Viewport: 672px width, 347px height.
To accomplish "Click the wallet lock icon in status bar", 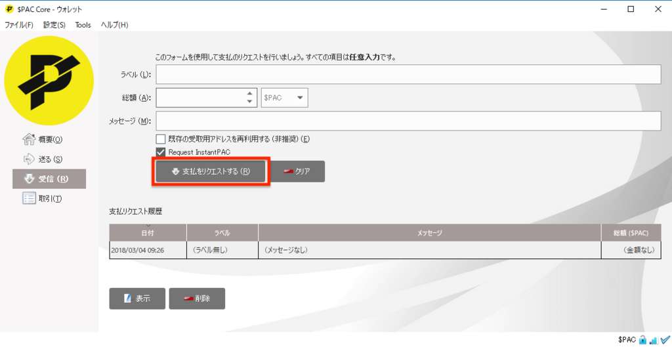I will coord(643,340).
